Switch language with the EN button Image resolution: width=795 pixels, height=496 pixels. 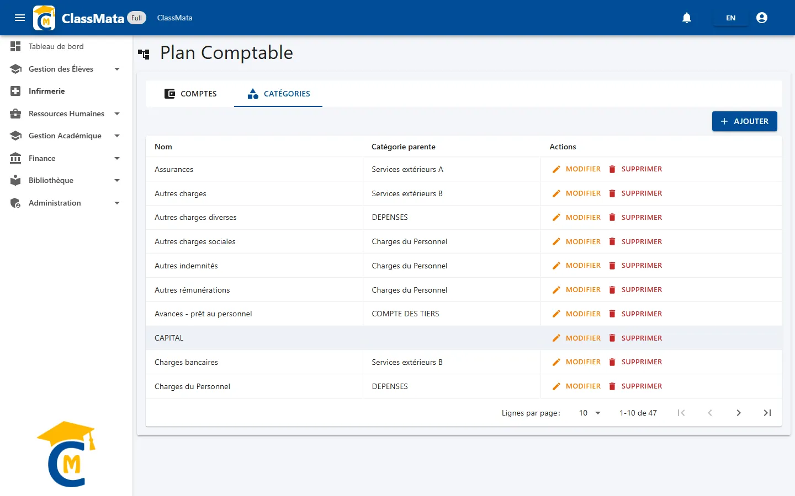pyautogui.click(x=730, y=18)
